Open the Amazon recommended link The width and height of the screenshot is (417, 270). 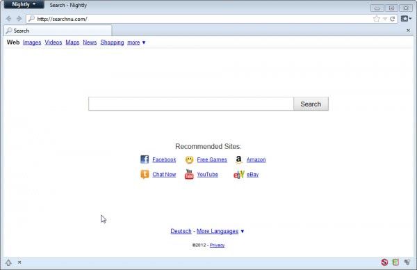click(x=256, y=159)
